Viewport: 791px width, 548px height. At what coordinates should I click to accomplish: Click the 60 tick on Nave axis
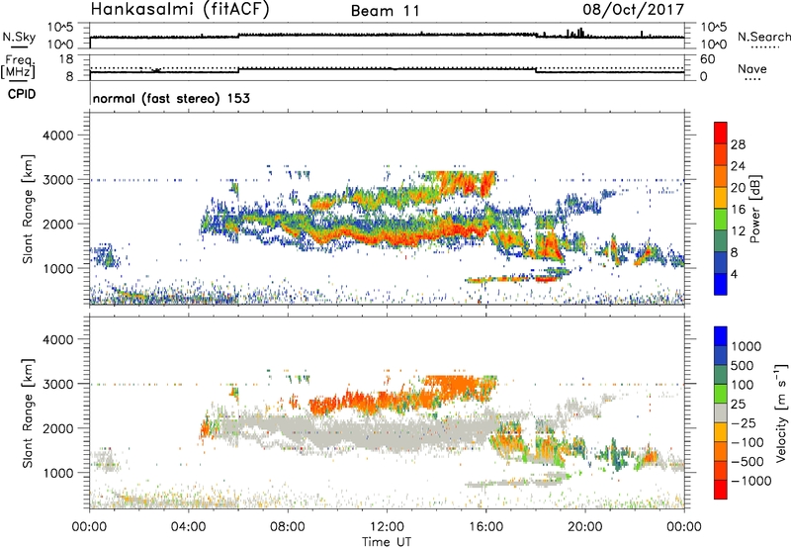click(708, 59)
